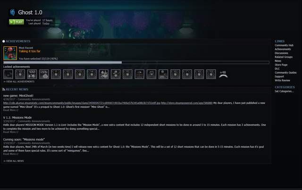Open View All Achievements link
Screen dimensions: 302x190
point(19,82)
